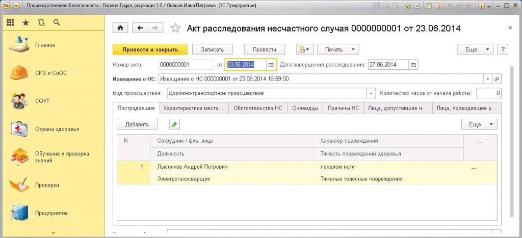The width and height of the screenshot is (522, 238).
Task: Open the Охрана здоровья section
Action: coord(57,129)
